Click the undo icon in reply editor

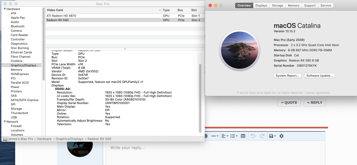pyautogui.click(x=253, y=136)
